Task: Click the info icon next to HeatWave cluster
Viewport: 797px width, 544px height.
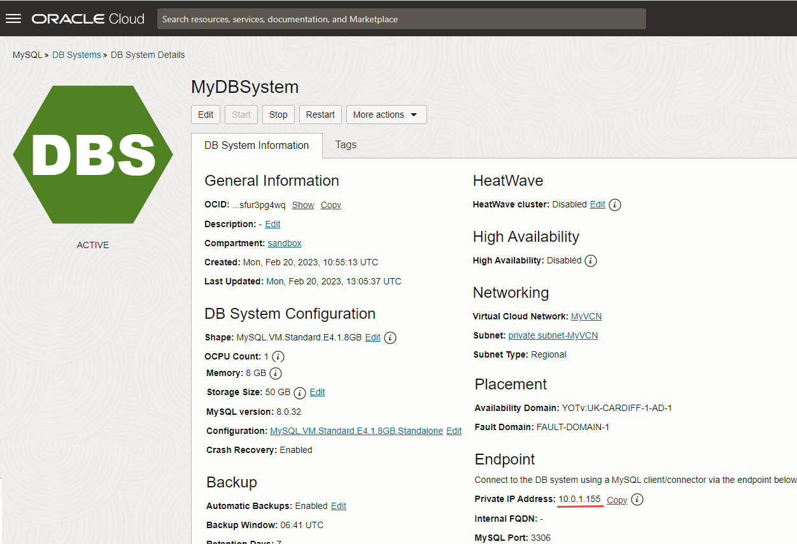Action: pyautogui.click(x=615, y=205)
